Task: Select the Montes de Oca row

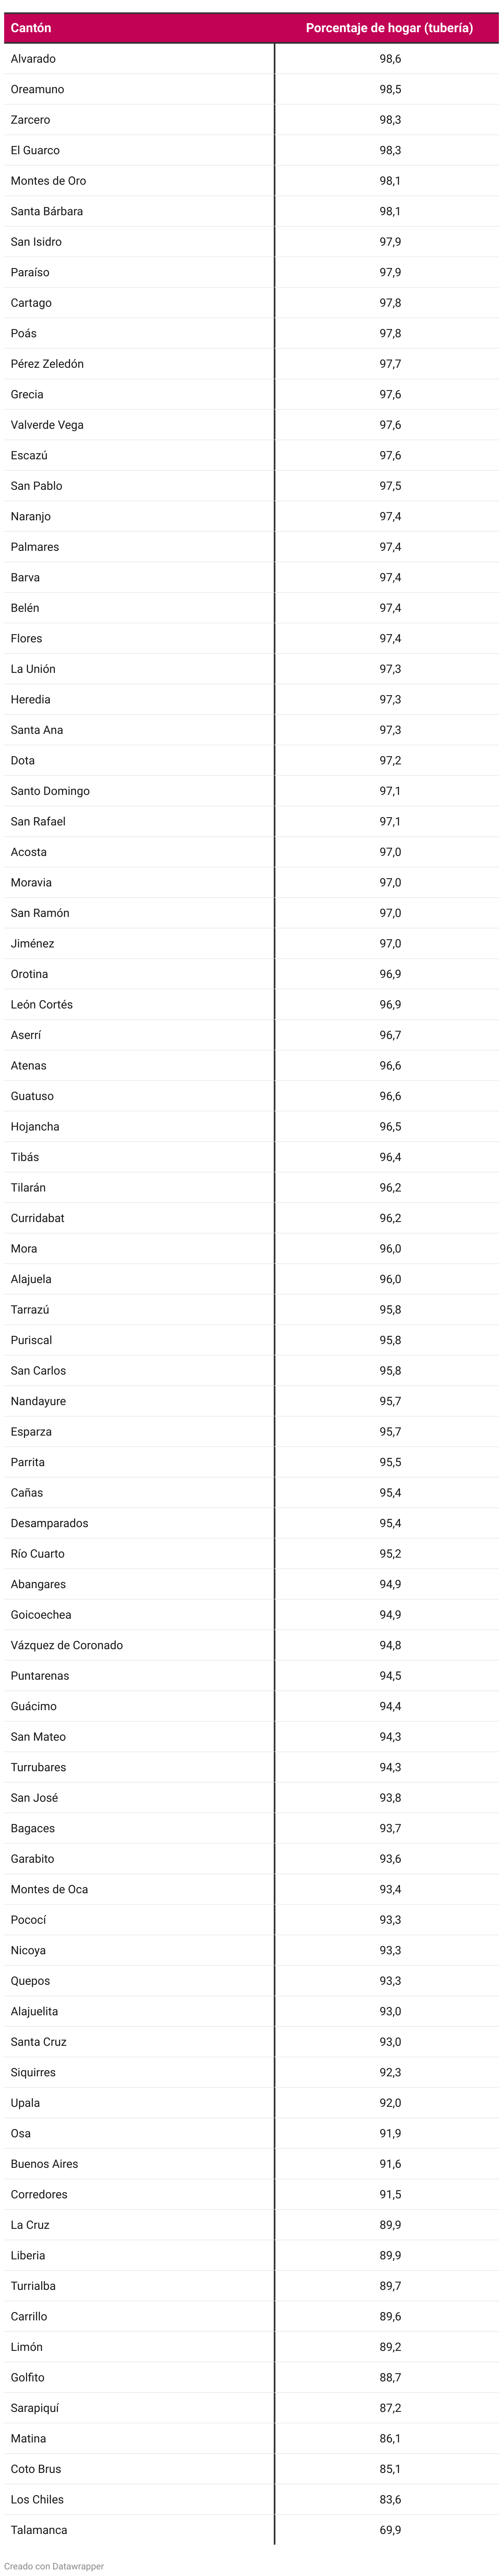Action: [x=251, y=1889]
